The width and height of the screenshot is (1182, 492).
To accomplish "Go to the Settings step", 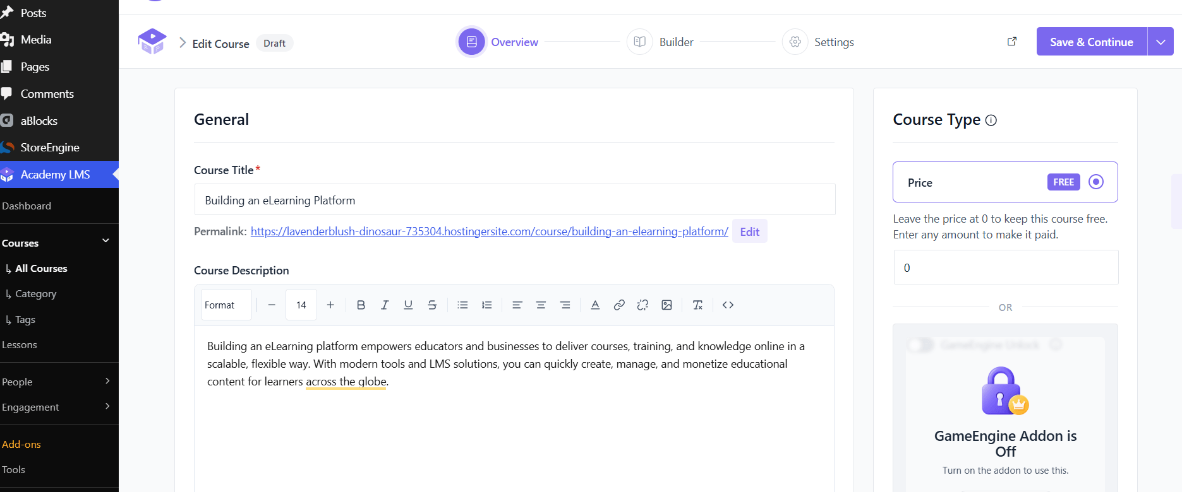I will (818, 42).
